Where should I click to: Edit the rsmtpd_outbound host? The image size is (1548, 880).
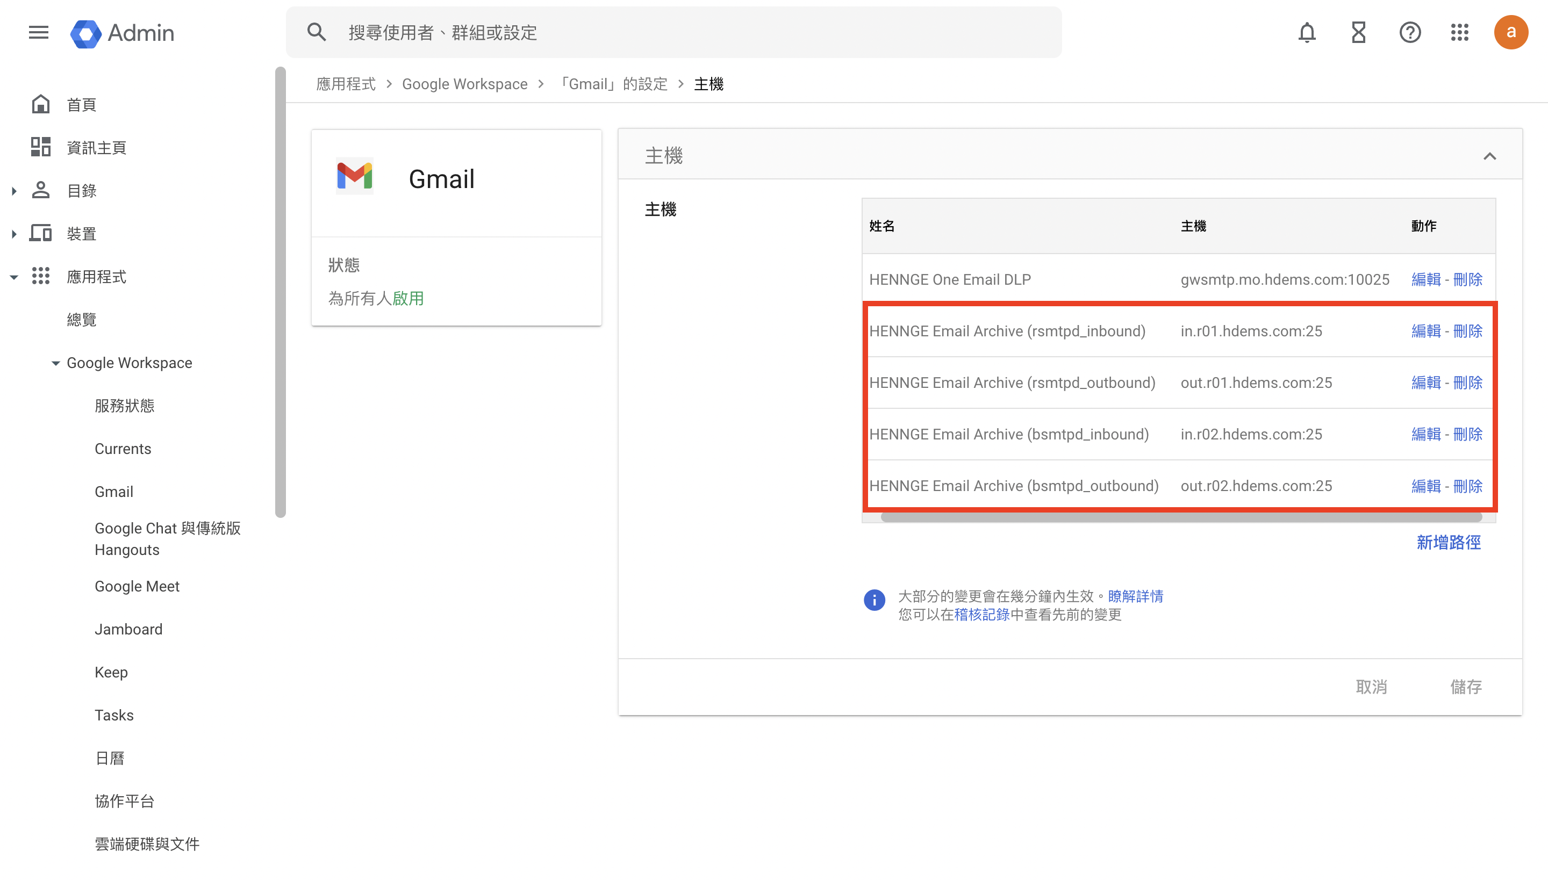pyautogui.click(x=1426, y=383)
